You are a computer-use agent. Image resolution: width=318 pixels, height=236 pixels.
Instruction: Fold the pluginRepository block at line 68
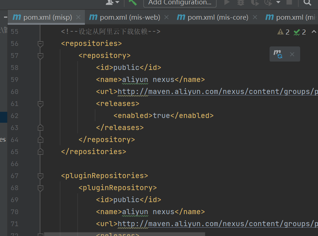[40, 188]
